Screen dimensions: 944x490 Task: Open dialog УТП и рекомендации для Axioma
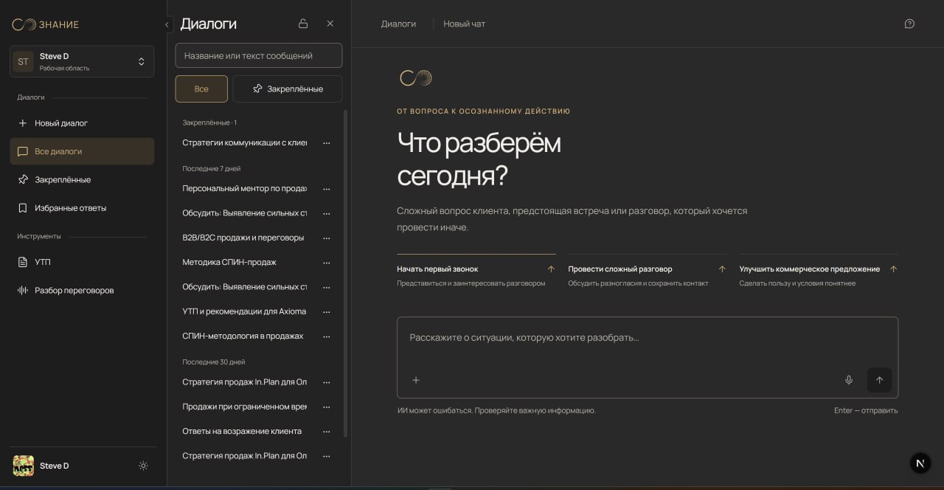[244, 311]
